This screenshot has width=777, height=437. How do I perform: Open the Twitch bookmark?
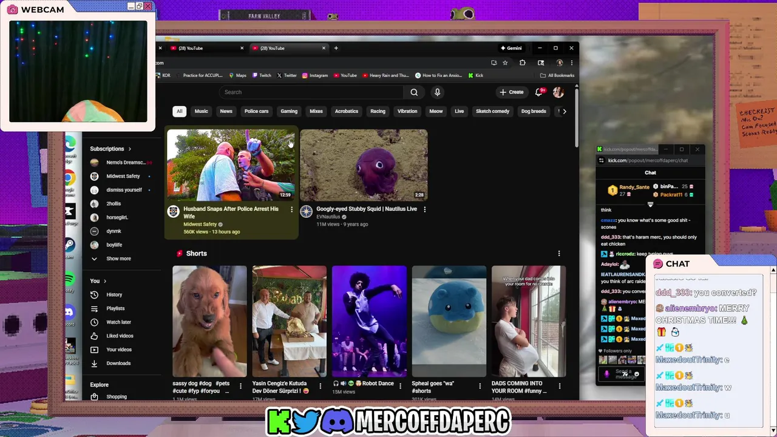point(262,75)
